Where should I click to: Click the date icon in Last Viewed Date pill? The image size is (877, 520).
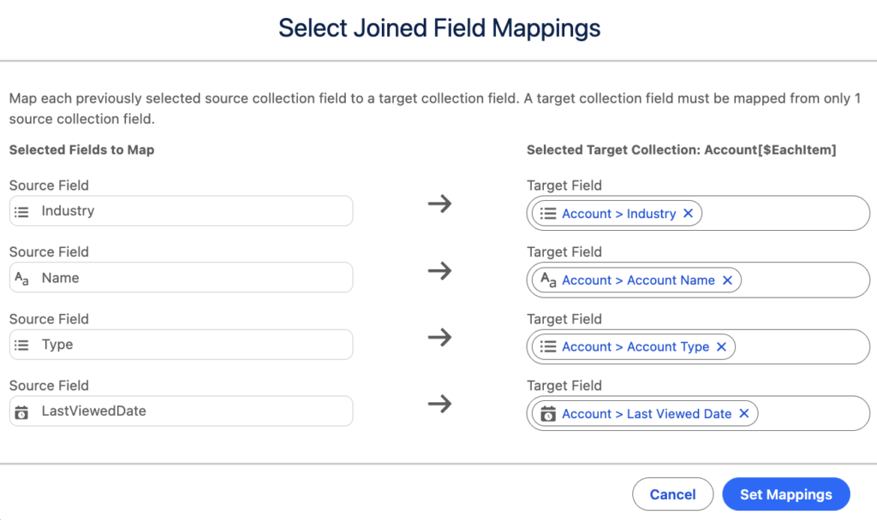click(548, 413)
